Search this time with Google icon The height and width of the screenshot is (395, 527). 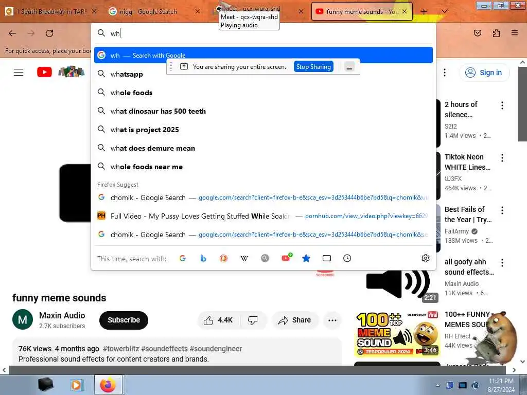pos(183,258)
